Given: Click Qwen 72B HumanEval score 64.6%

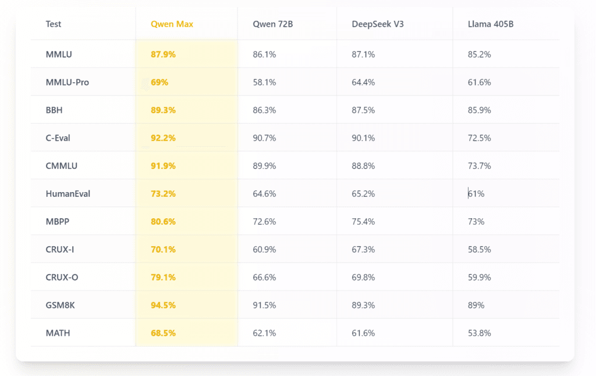Looking at the screenshot, I should click(x=264, y=193).
